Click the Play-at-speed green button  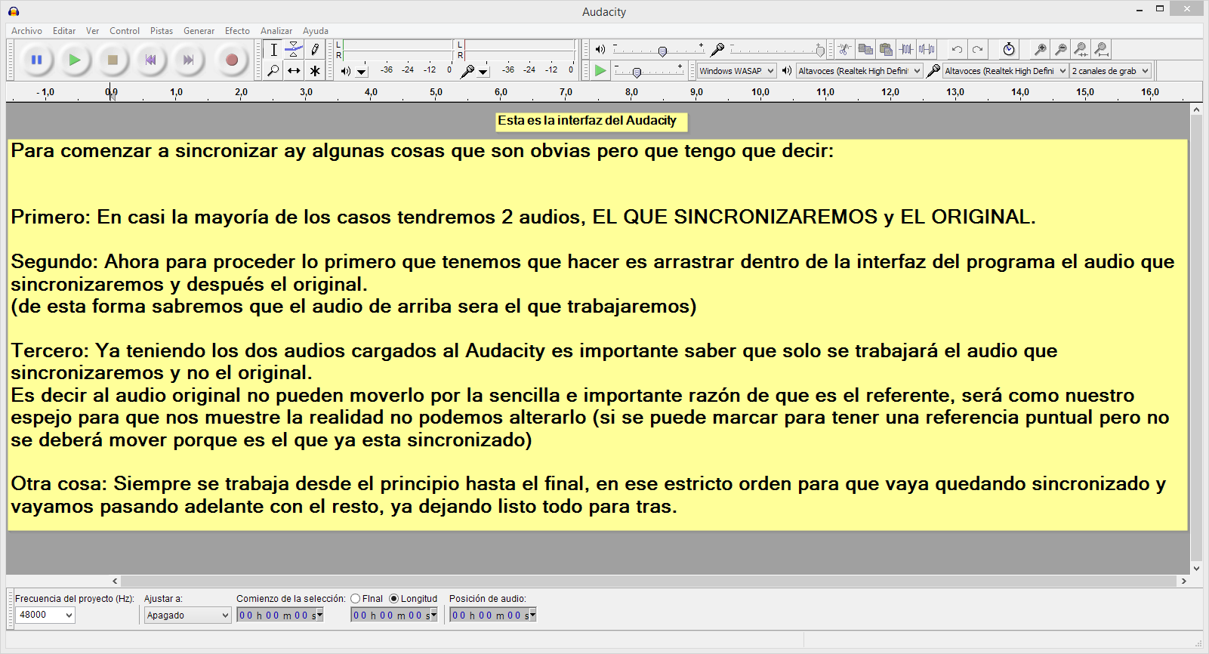point(600,70)
